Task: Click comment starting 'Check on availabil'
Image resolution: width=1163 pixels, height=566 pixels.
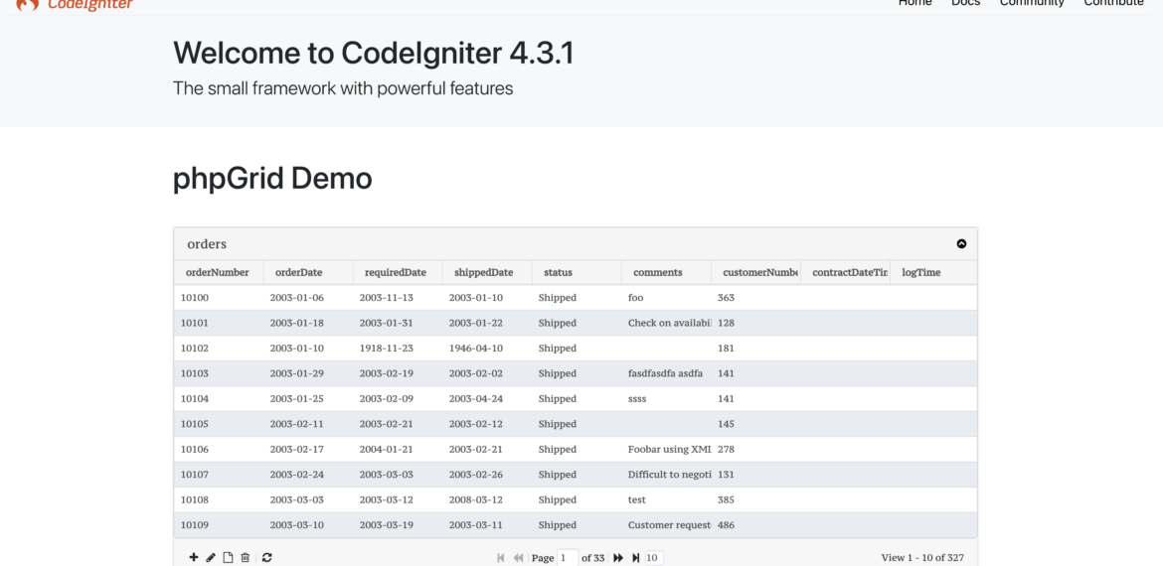Action: [x=670, y=323]
